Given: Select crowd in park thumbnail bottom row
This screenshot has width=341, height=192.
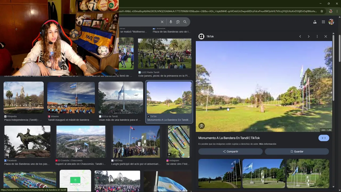Looking at the screenshot, I should click(117, 181).
